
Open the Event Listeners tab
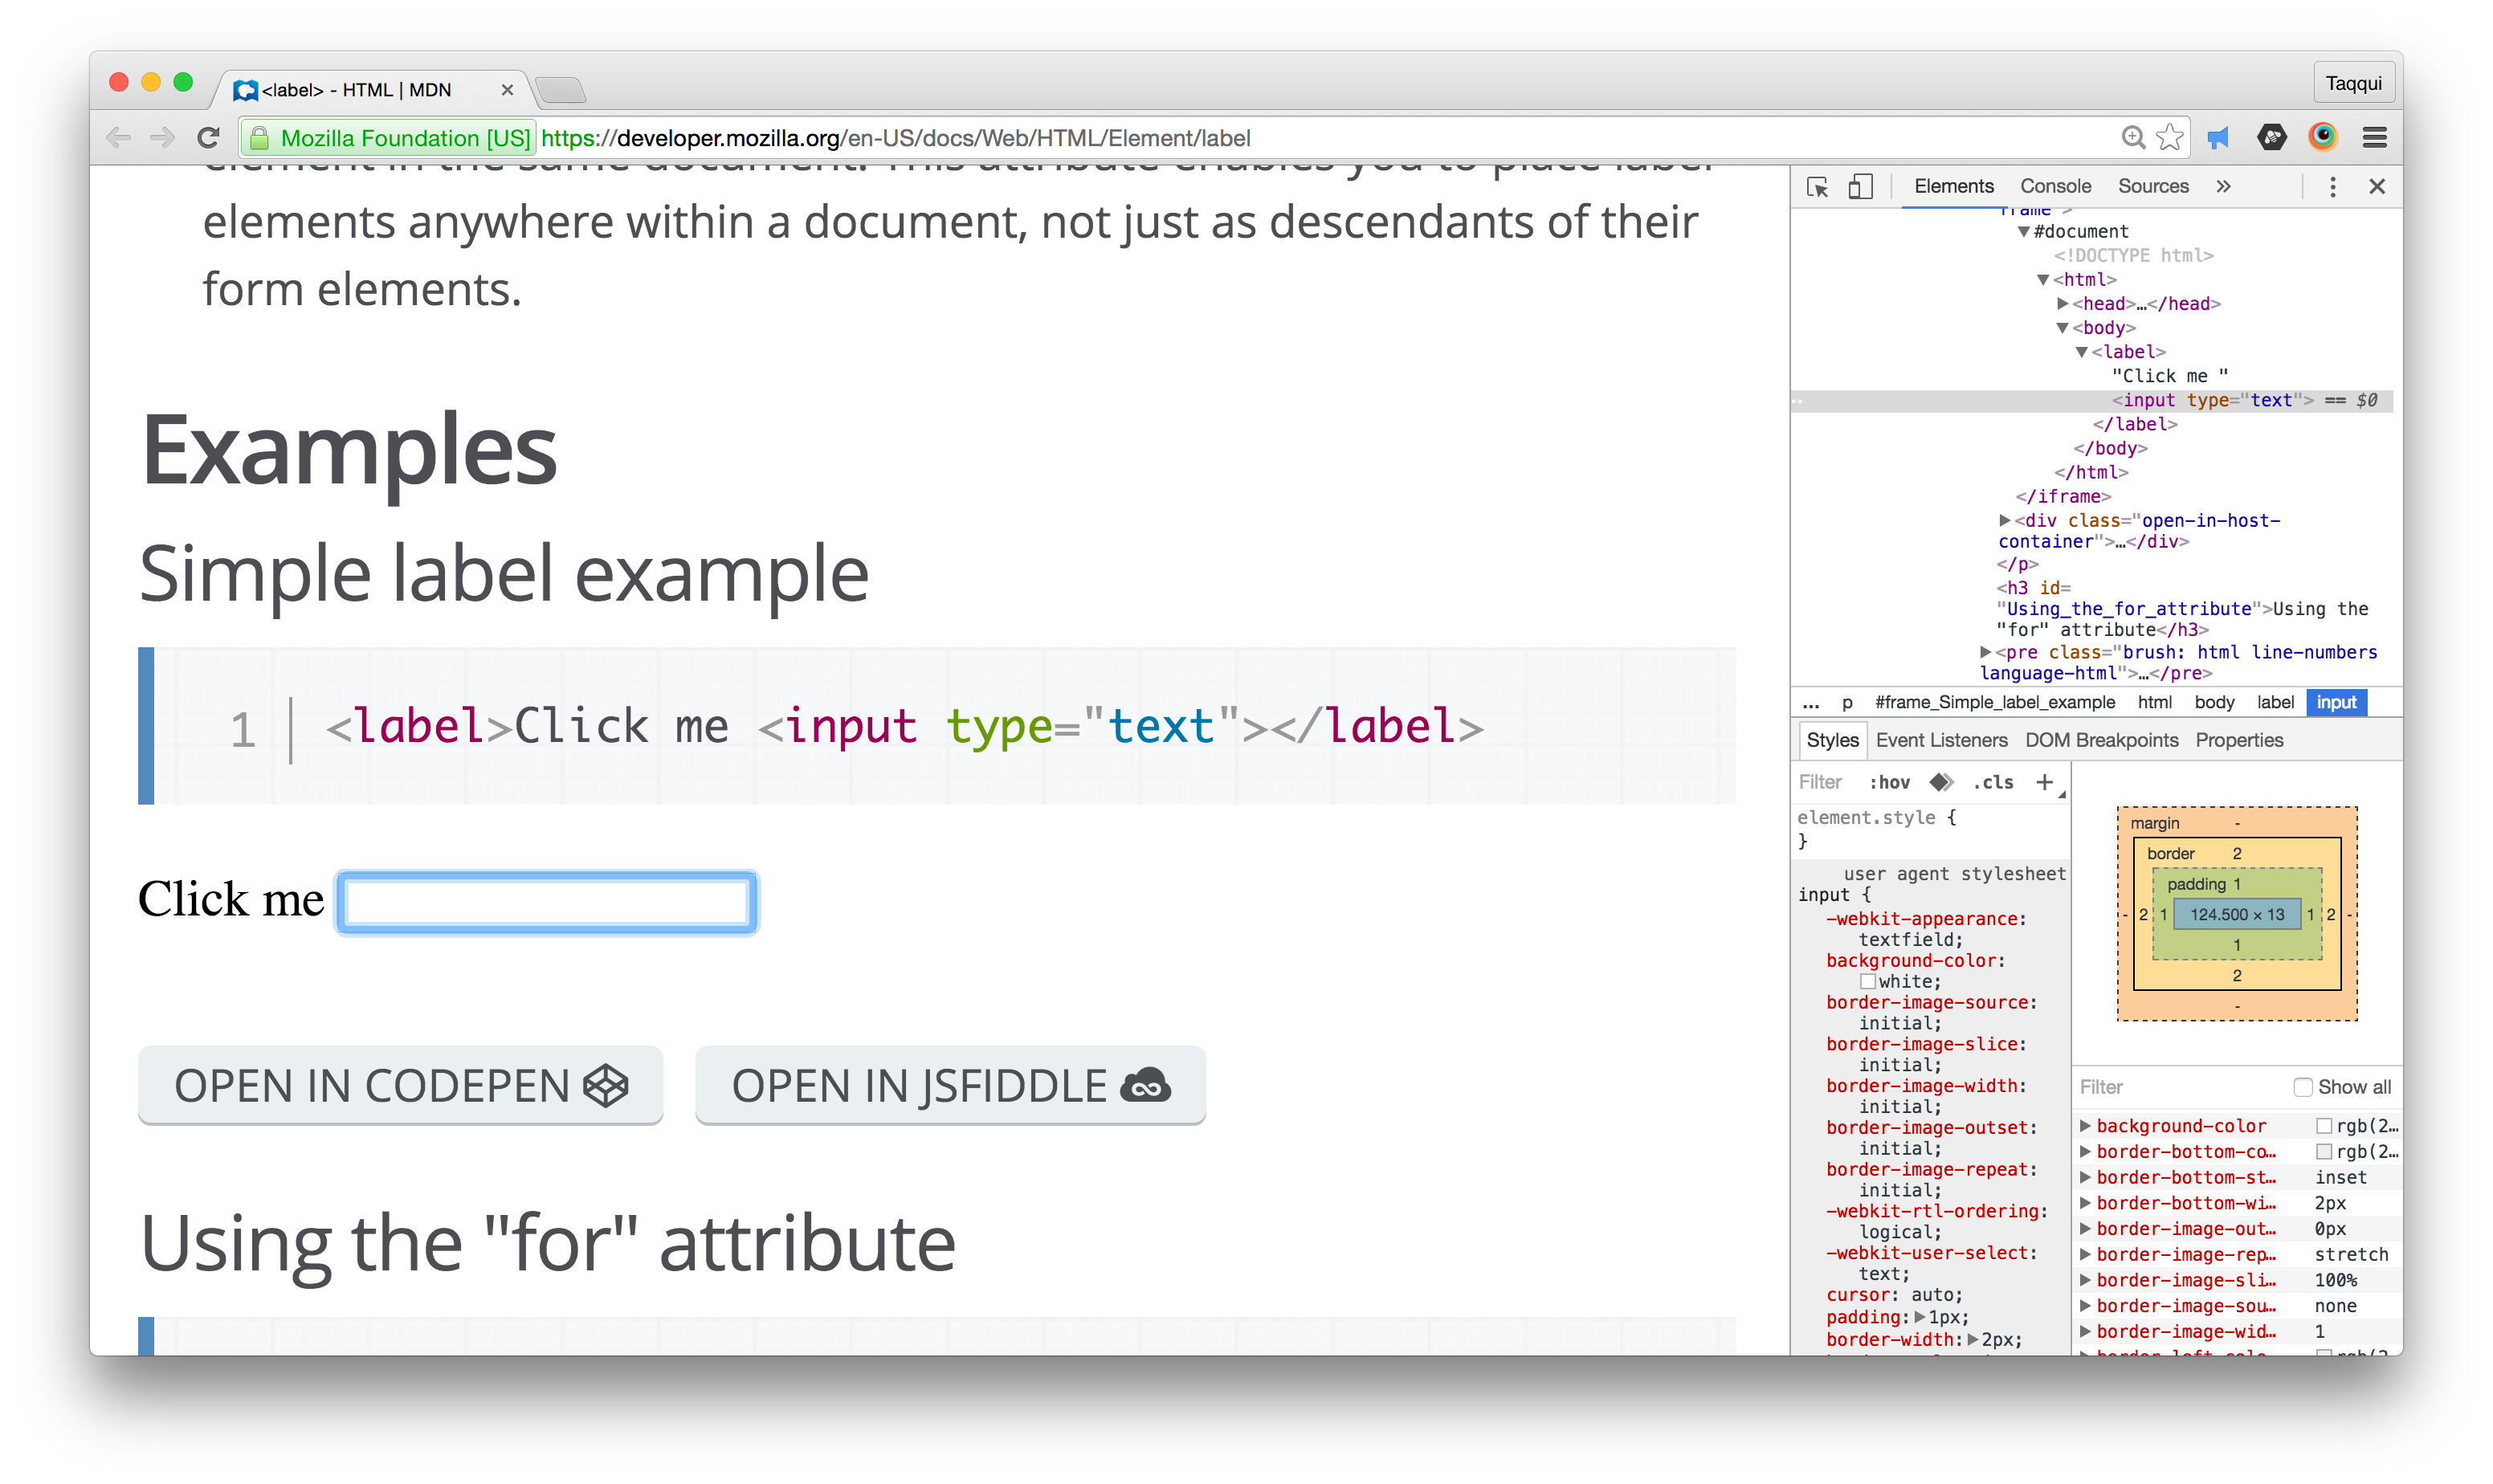point(1941,740)
